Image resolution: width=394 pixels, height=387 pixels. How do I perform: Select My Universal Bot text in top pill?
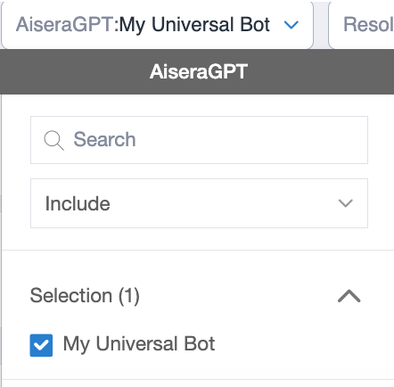click(x=194, y=25)
